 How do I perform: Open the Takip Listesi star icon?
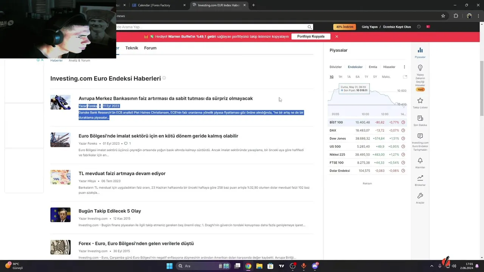pos(420,100)
